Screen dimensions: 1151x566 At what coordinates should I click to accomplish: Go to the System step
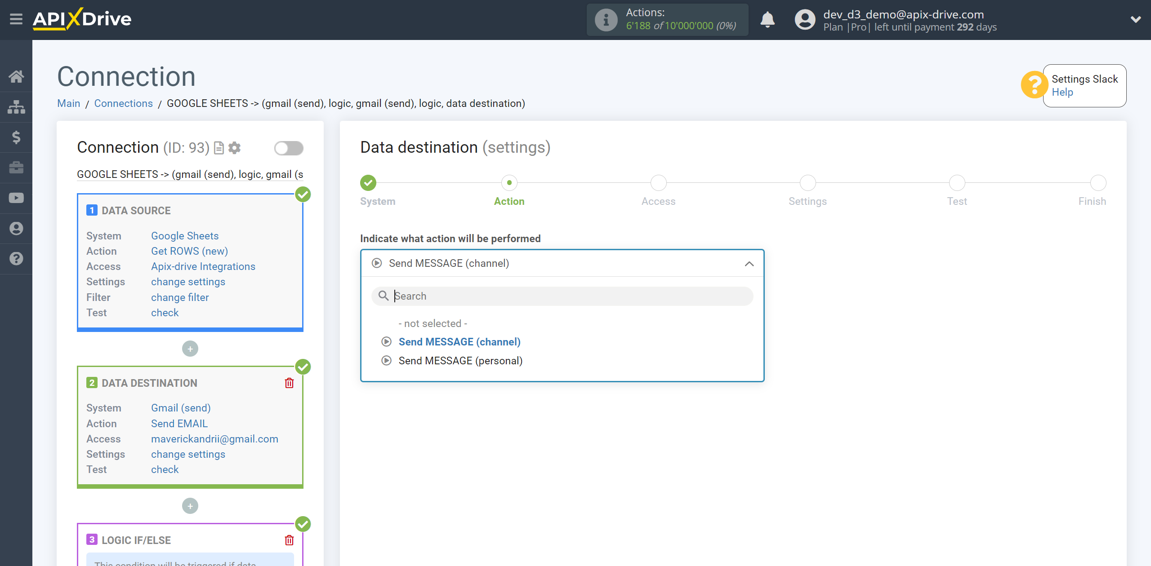pyautogui.click(x=368, y=183)
